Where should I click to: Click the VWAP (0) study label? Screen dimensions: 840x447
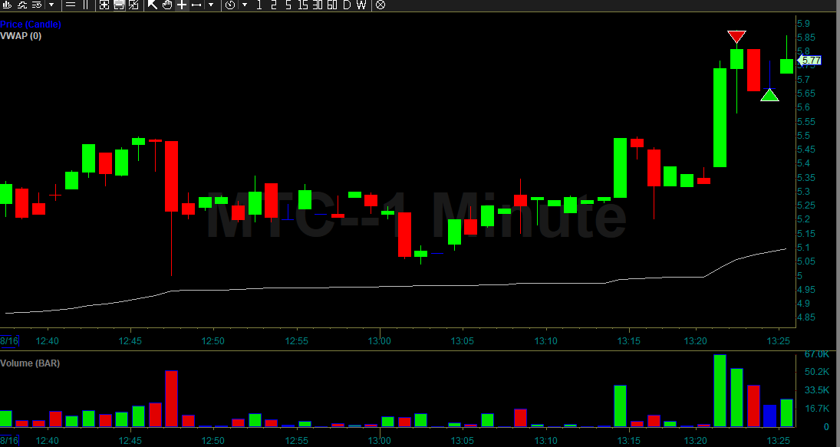(x=21, y=36)
